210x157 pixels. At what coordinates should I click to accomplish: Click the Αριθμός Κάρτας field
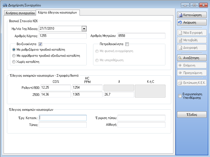tap(63, 36)
